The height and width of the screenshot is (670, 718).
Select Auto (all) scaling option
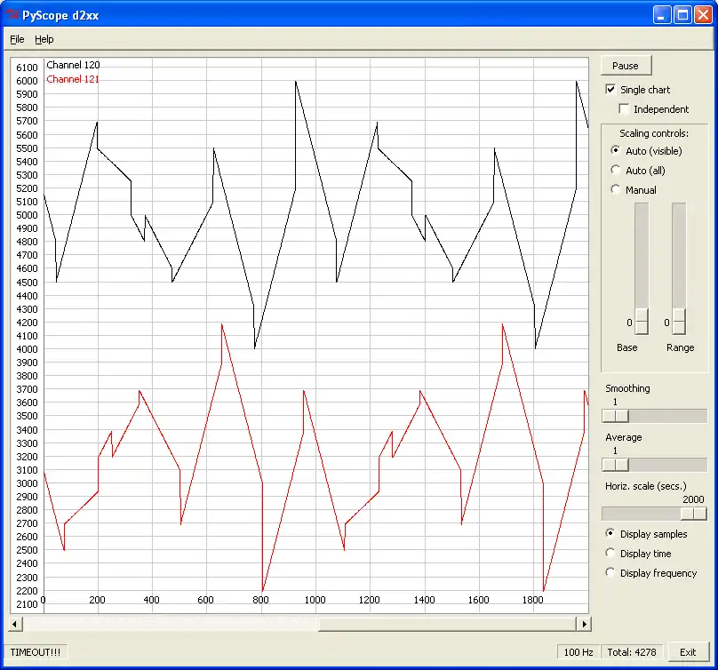[615, 171]
